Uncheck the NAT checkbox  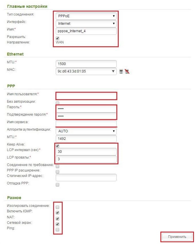[x=57, y=218]
